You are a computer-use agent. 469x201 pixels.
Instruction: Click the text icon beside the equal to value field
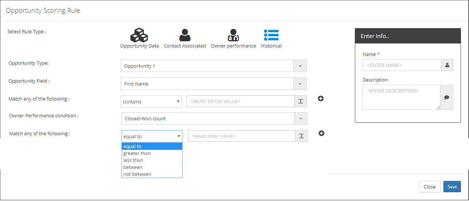tap(301, 136)
